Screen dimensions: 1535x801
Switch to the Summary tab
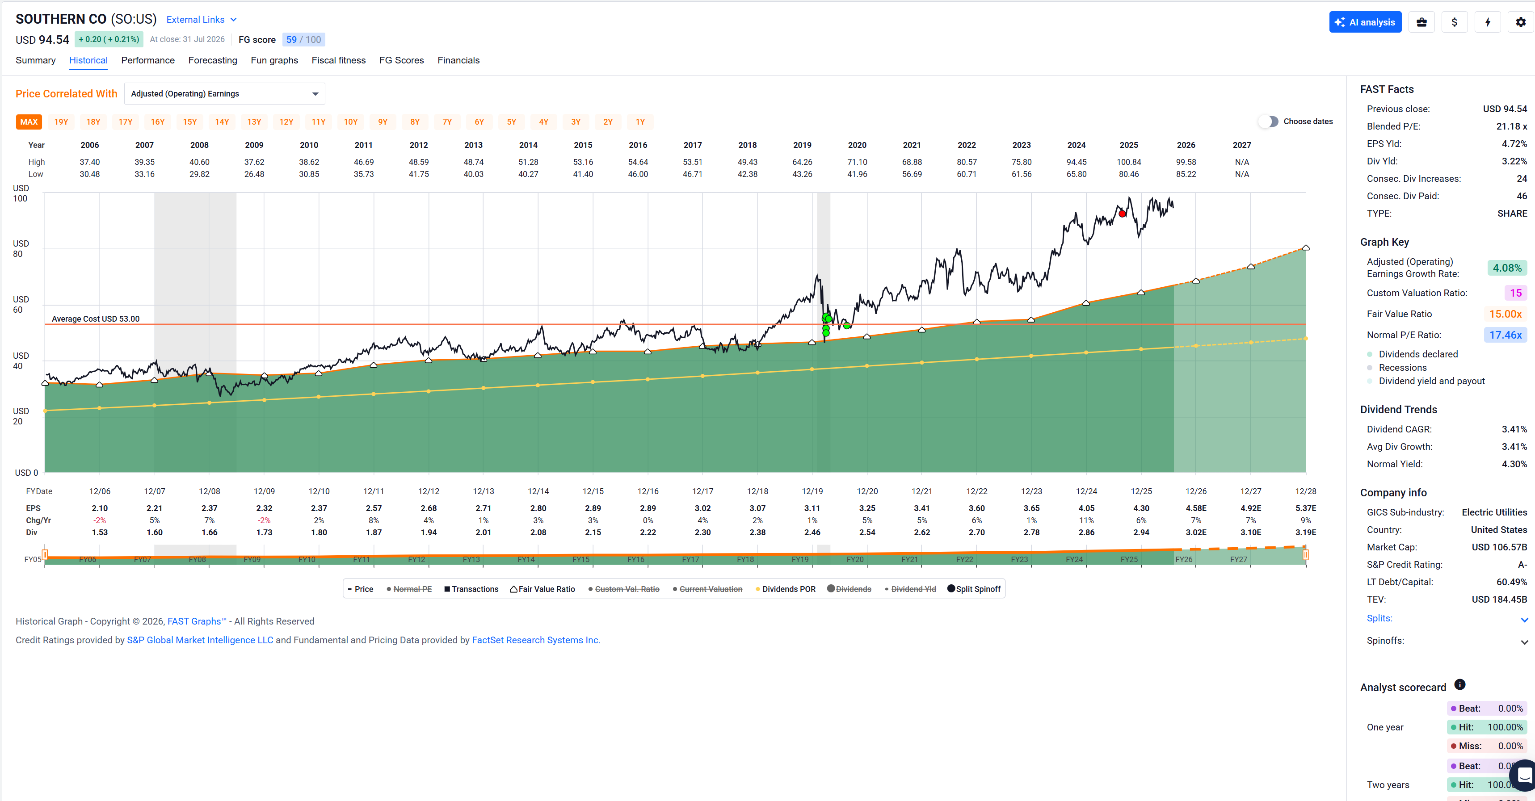point(36,60)
